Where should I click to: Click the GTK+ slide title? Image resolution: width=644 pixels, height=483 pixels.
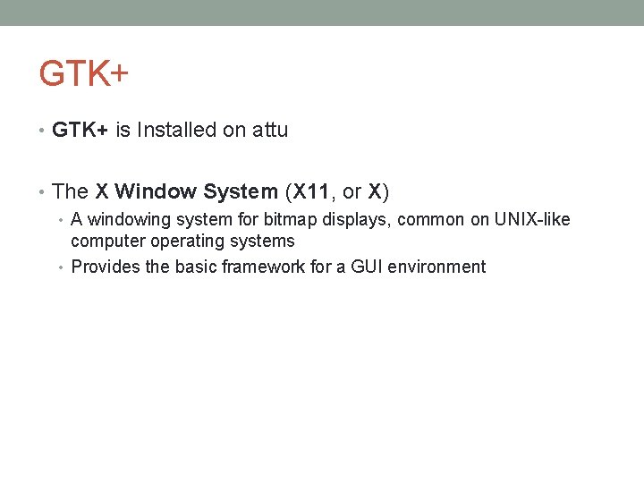tap(83, 73)
